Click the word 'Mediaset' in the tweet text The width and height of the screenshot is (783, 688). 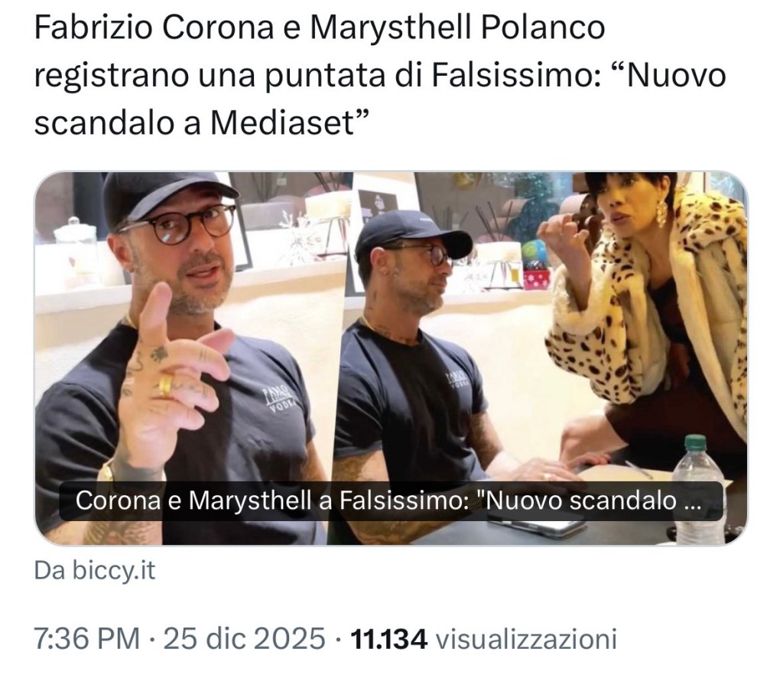point(282,123)
